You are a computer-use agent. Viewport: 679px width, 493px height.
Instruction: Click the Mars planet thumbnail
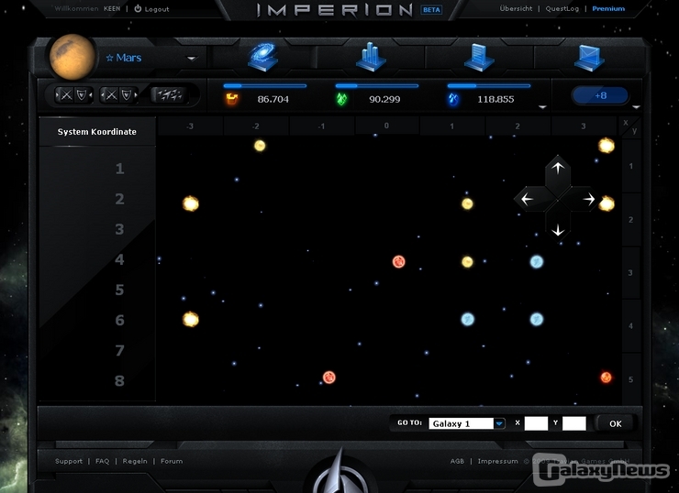pos(72,57)
